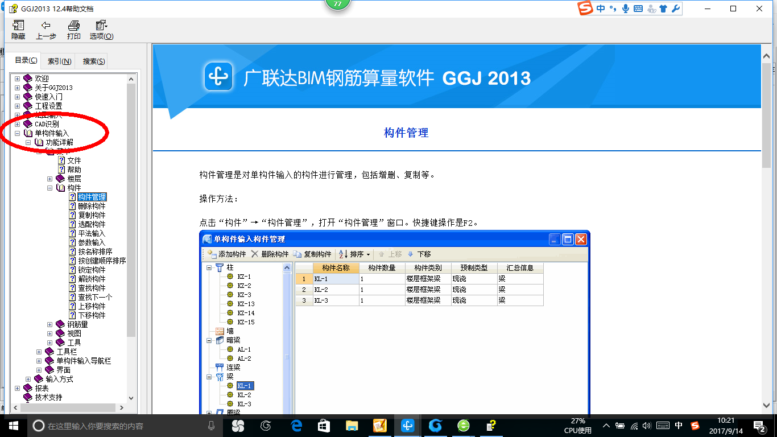
Task: Click the Sogou microphone voice input icon
Action: 626,9
